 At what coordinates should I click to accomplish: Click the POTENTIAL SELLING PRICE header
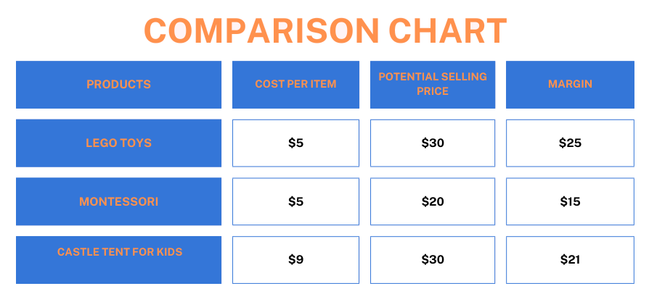[433, 85]
